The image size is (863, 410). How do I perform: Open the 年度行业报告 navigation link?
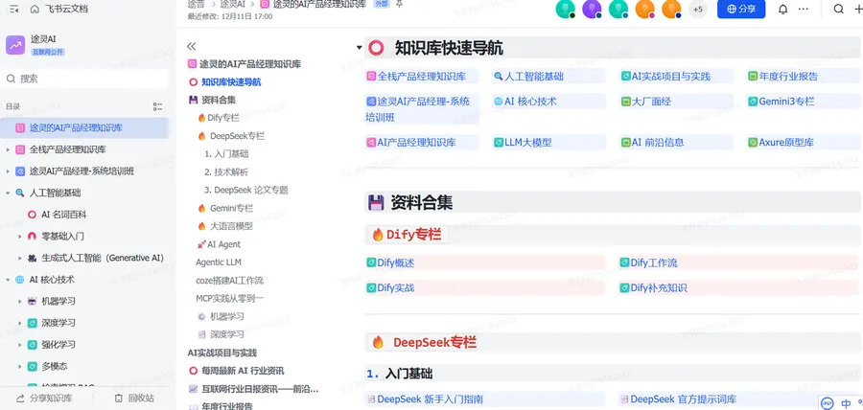788,77
